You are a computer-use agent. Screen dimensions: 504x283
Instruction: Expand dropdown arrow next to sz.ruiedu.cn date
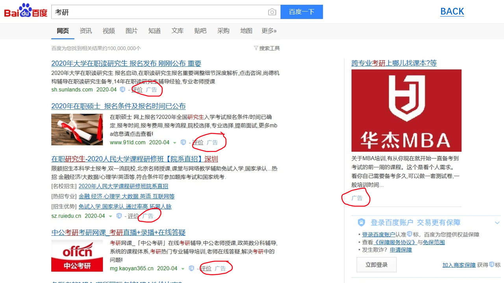pos(111,216)
